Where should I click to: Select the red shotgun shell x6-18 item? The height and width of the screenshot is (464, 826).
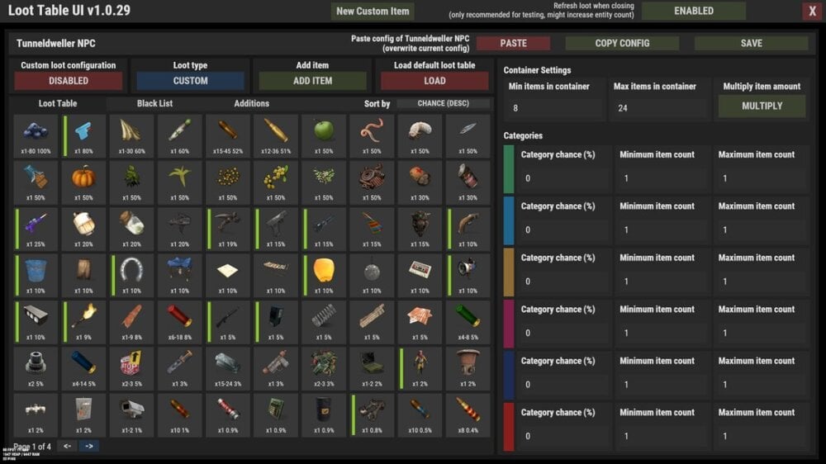coord(179,322)
